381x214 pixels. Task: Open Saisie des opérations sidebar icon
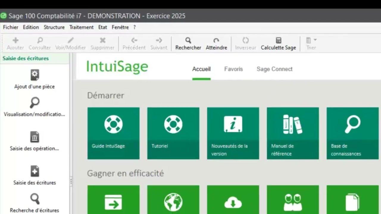(x=35, y=137)
